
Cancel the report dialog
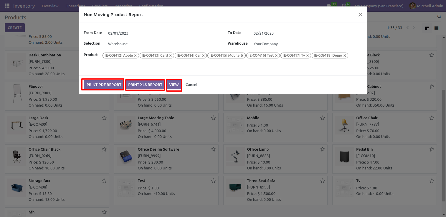[191, 85]
